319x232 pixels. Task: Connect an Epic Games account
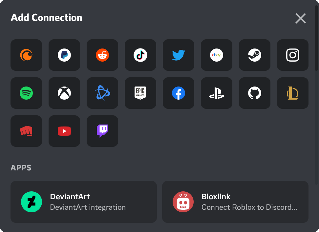click(x=140, y=93)
